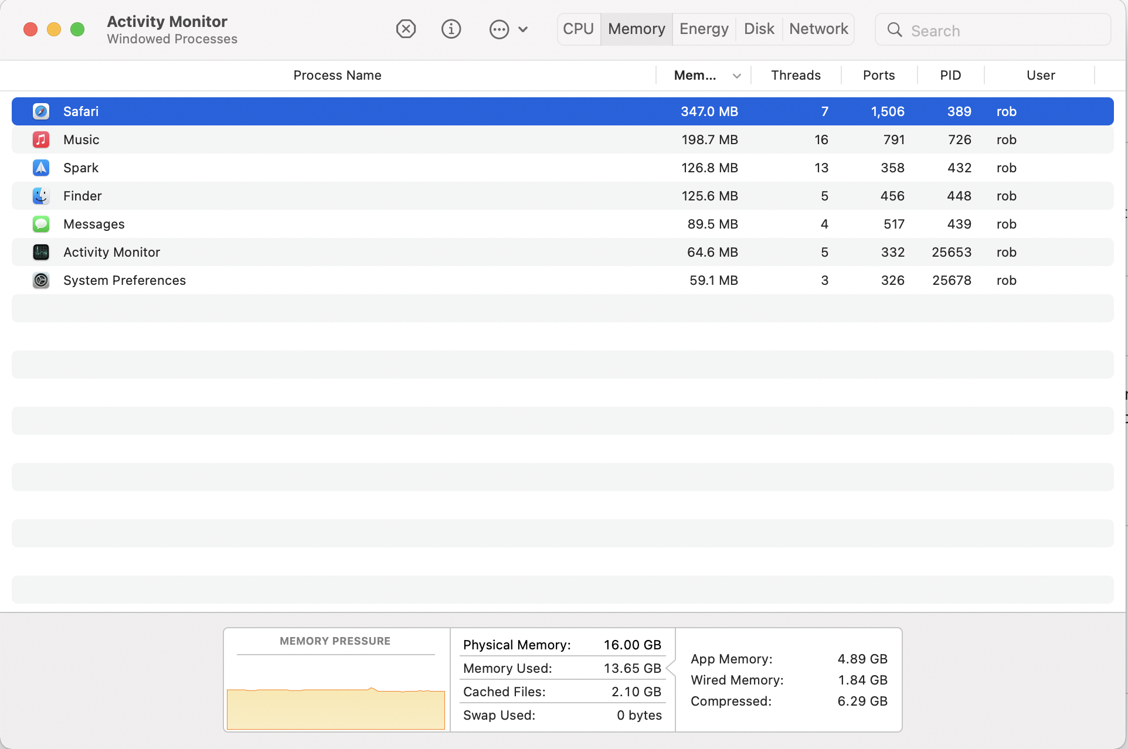This screenshot has height=749, width=1128.
Task: Click the Stop process (X) toolbar icon
Action: tap(406, 29)
